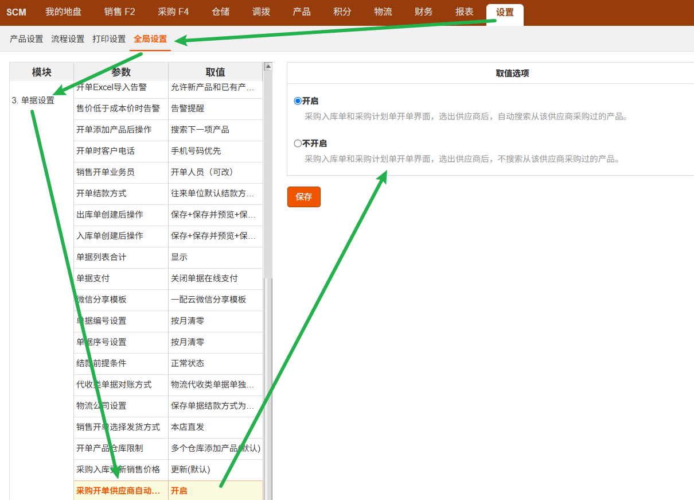Navigate to 财务 menu
The height and width of the screenshot is (500, 694).
click(x=424, y=12)
